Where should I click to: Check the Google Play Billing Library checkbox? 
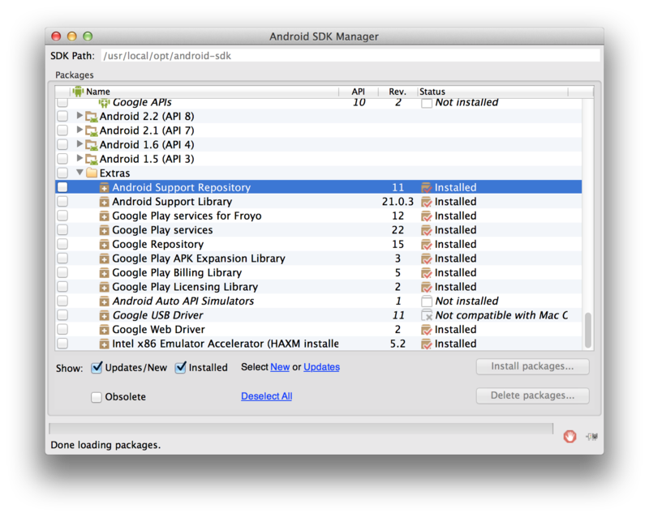coord(62,272)
